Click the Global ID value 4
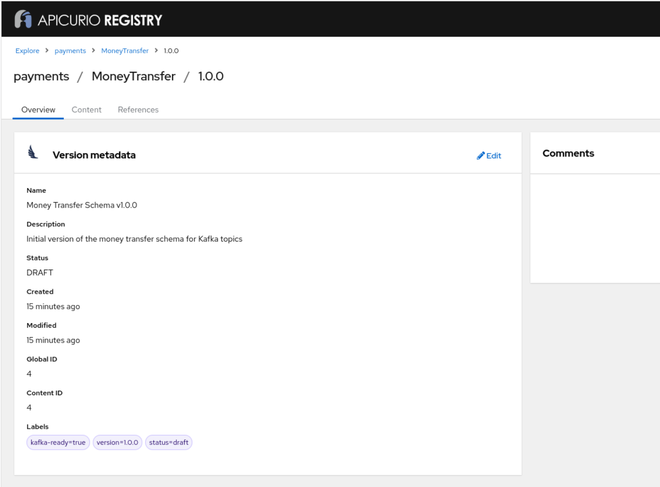 (29, 374)
